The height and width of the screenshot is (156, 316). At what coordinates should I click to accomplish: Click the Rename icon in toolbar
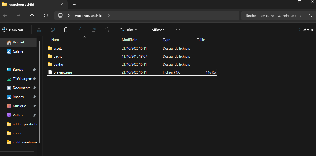pyautogui.click(x=80, y=30)
